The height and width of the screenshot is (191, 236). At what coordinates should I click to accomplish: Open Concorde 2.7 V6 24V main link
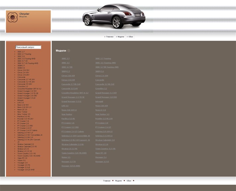[71, 84]
